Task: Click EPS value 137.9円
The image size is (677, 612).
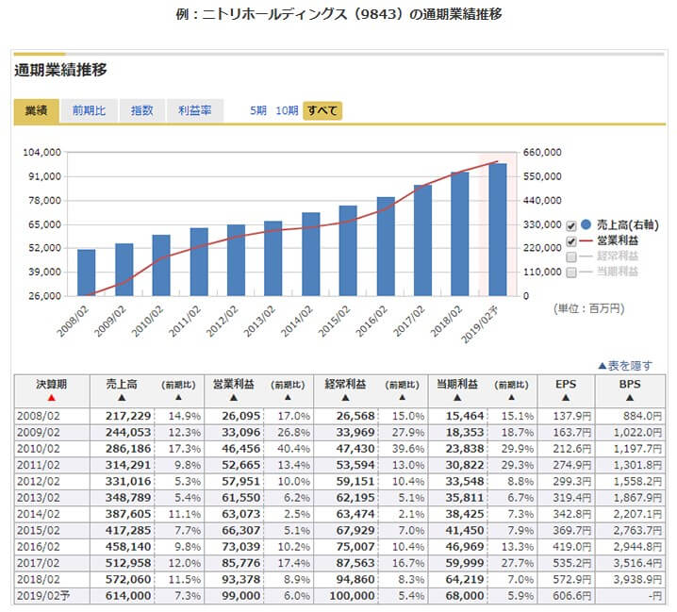Action: pos(571,417)
